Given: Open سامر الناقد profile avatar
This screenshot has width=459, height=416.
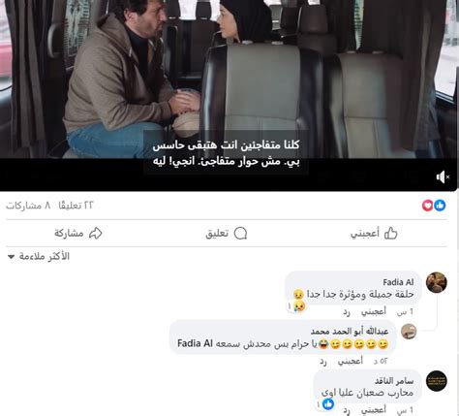Looking at the screenshot, I should tap(437, 381).
